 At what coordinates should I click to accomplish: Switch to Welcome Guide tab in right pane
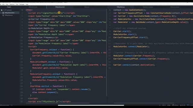coord(175,7)
